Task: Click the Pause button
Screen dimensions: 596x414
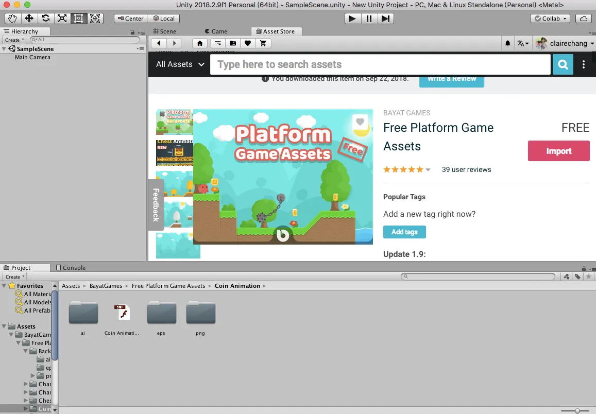Action: click(x=369, y=18)
